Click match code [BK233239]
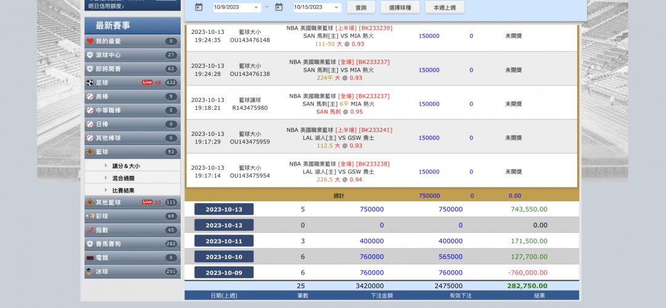666x308 pixels. [376, 28]
